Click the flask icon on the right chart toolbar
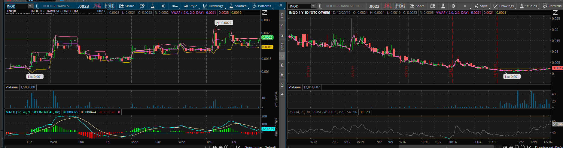The image size is (563, 148). pos(443,6)
